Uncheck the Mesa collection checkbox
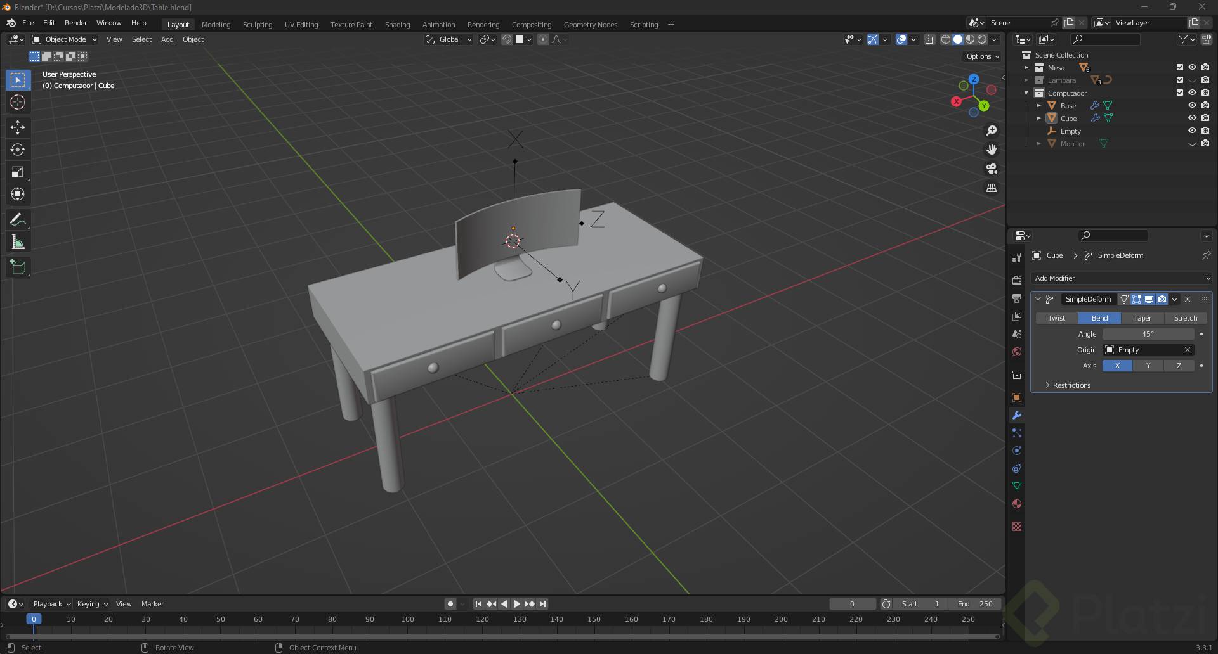 (1179, 67)
